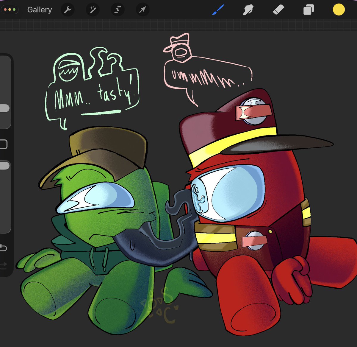The width and height of the screenshot is (357, 347).
Task: Select the Eraser tool
Action: tap(278, 10)
